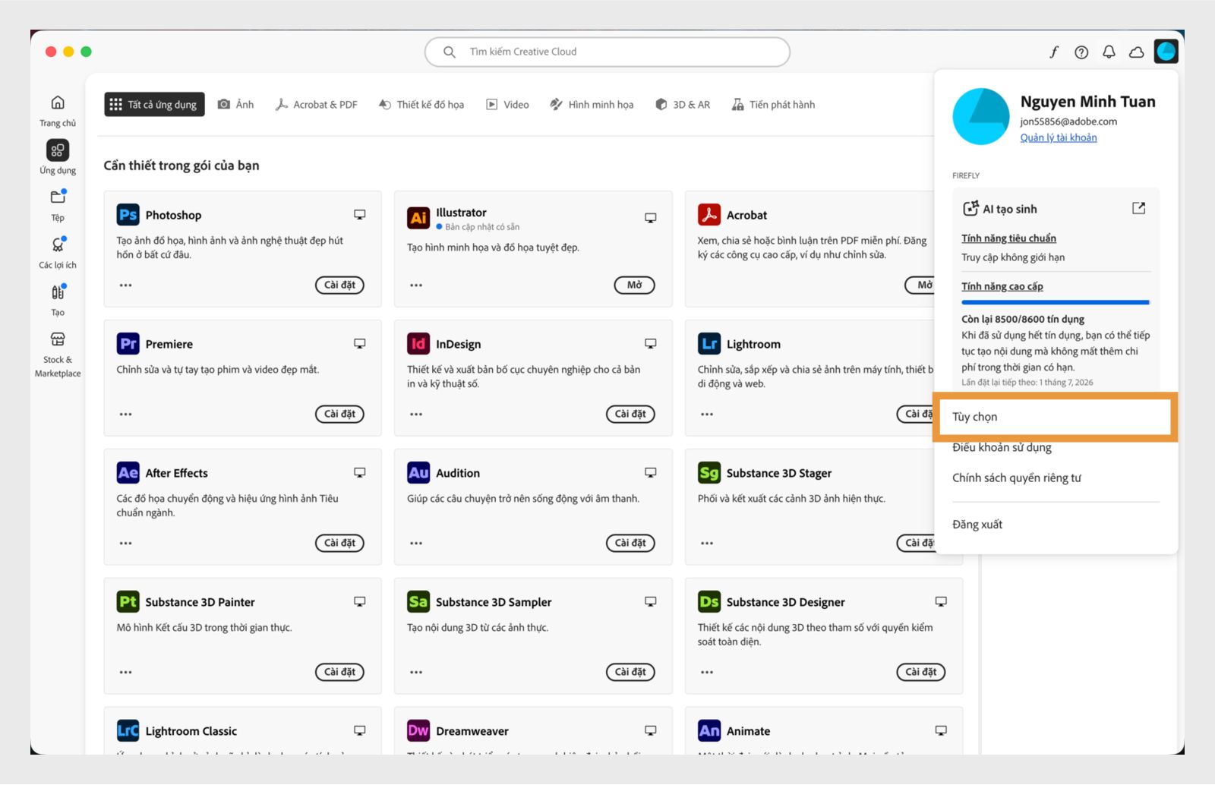Open more options for Premiere
Viewport: 1215px width, 785px height.
125,415
